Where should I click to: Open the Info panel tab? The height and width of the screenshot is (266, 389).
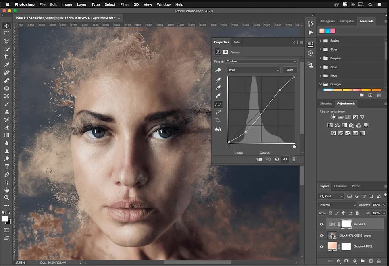[237, 42]
